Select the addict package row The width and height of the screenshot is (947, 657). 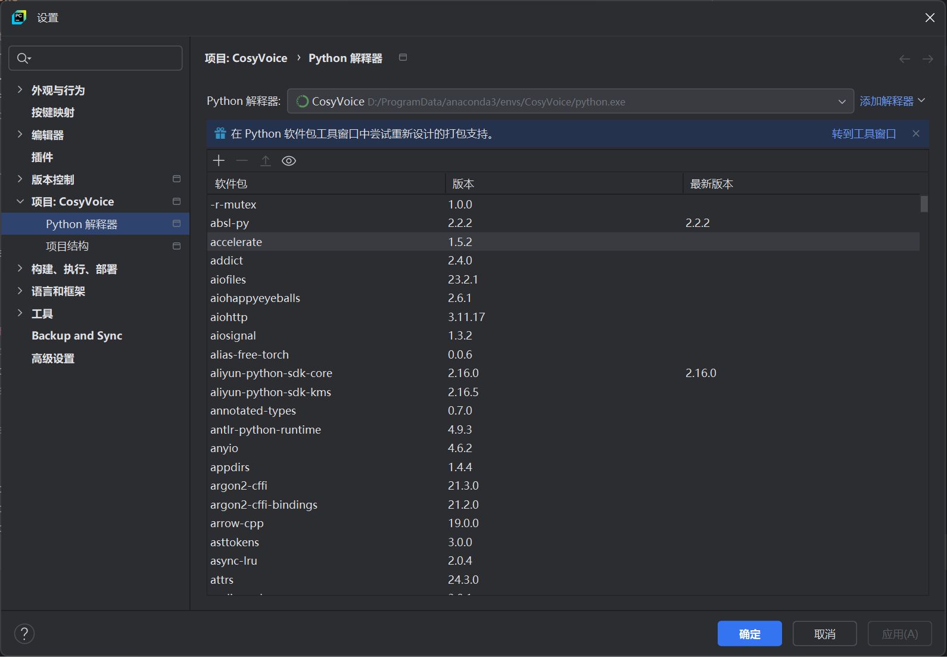pyautogui.click(x=563, y=260)
